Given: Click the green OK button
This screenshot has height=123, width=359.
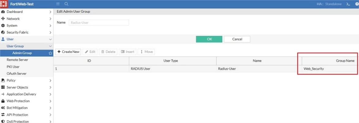Looking at the screenshot, I should pos(209,39).
